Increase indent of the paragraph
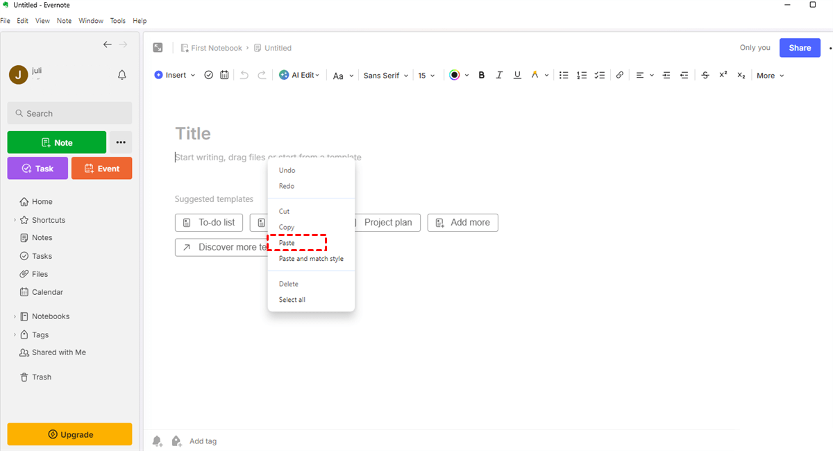Image resolution: width=833 pixels, height=451 pixels. 666,75
